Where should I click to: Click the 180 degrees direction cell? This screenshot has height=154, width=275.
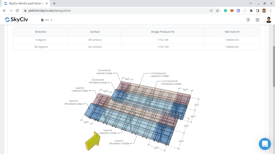(x=41, y=47)
